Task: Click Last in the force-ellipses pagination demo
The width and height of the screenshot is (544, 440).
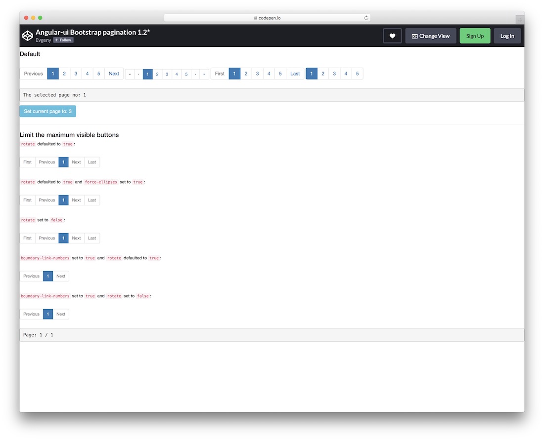Action: coord(92,200)
